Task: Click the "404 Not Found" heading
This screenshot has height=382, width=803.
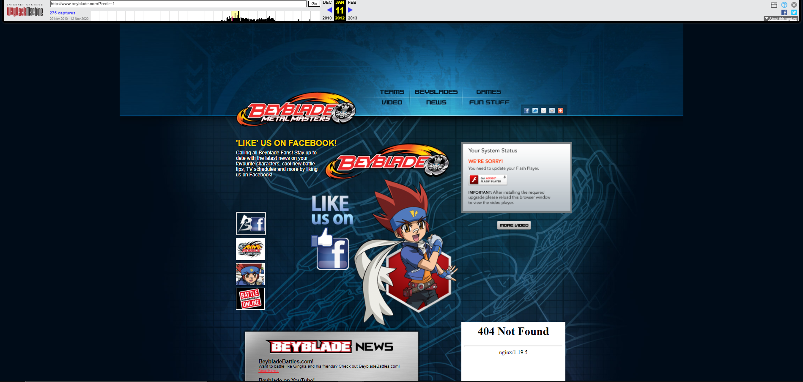Action: click(513, 331)
